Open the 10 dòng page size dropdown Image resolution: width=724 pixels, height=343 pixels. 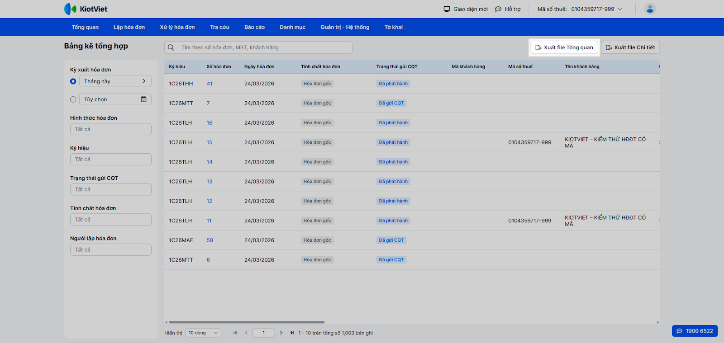[x=203, y=333]
